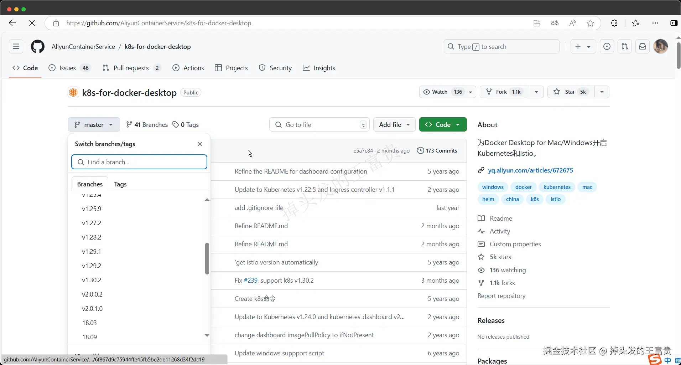
Task: Click the docker topic tag
Action: 523,187
